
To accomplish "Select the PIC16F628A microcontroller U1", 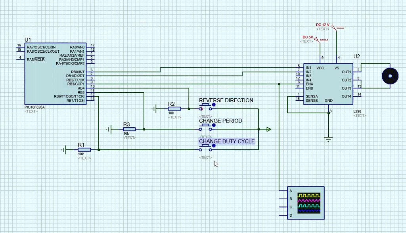I will (x=56, y=74).
